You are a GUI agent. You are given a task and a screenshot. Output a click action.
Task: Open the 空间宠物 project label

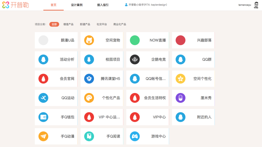(113, 40)
